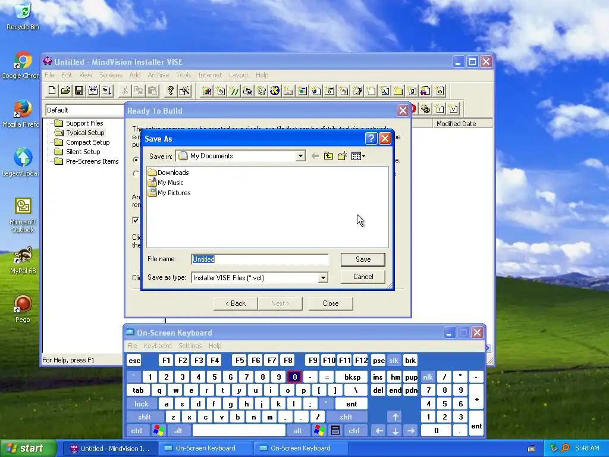Select the Microsoft Outlook desktop icon
The height and width of the screenshot is (457, 609).
(23, 215)
